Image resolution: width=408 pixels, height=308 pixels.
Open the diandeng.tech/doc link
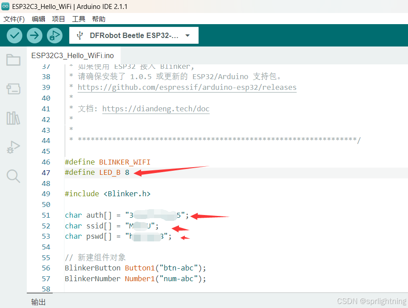(x=156, y=109)
